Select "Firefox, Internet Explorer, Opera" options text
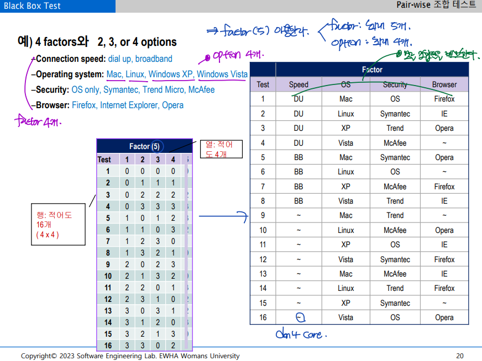 click(128, 105)
